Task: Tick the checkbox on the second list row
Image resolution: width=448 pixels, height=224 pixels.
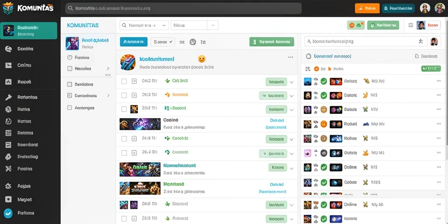Action: 124,95
